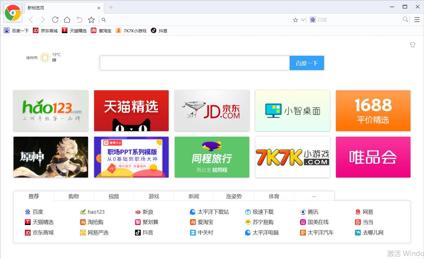Open a new tab with plus button
424x259 pixels.
111,7
